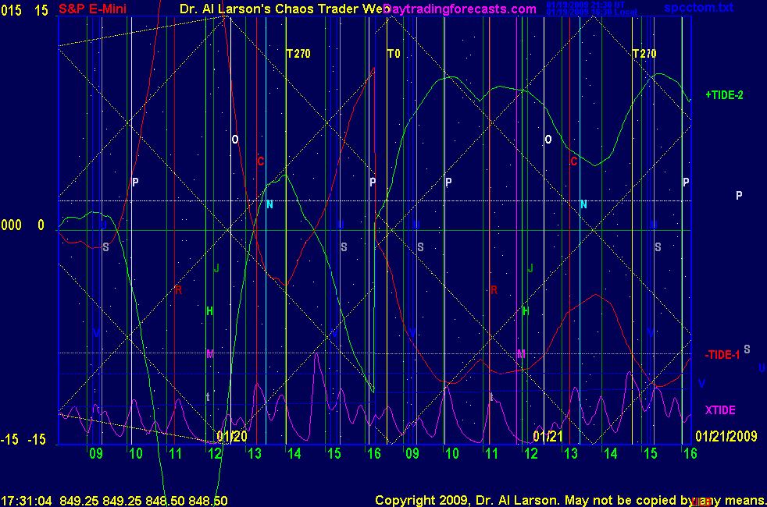The image size is (767, 507).
Task: Click the S&P E-Mini chart title
Action: point(92,9)
